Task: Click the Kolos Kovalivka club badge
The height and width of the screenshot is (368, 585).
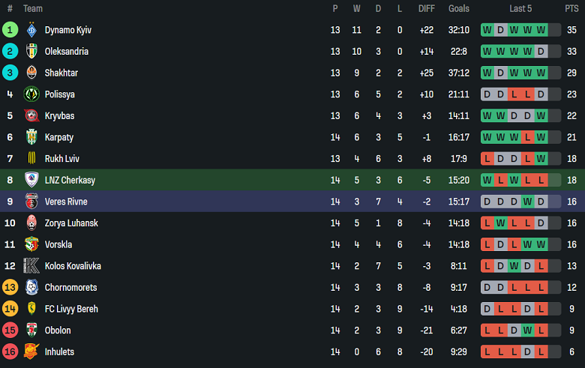Action: click(x=31, y=266)
